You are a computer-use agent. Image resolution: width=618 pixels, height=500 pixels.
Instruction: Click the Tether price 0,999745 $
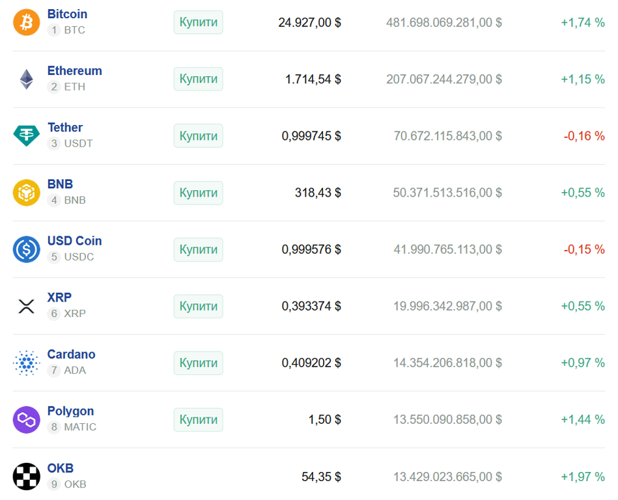pyautogui.click(x=311, y=136)
